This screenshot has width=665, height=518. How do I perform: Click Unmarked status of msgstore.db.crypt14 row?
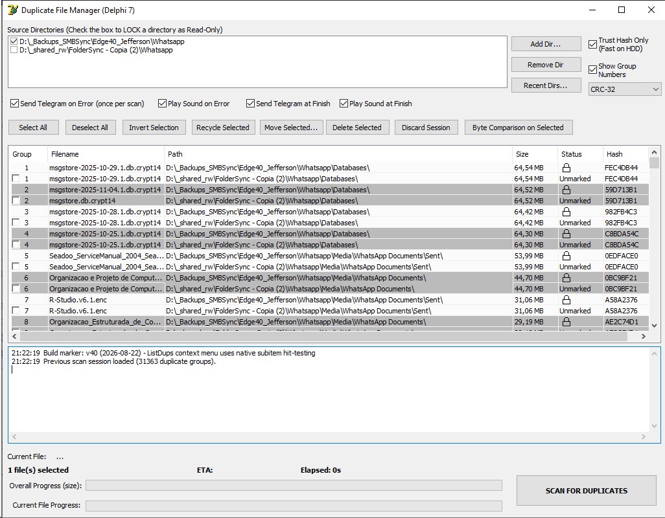[x=575, y=201]
